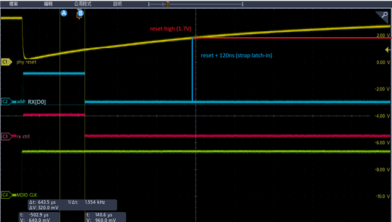The width and height of the screenshot is (392, 222).
Task: Select the C3 channel badge
Action: pos(7,136)
